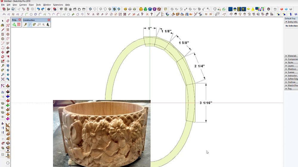Viewport: 298px width, 167px height.
Task: Toggle X-ray face style
Action: pos(90,9)
